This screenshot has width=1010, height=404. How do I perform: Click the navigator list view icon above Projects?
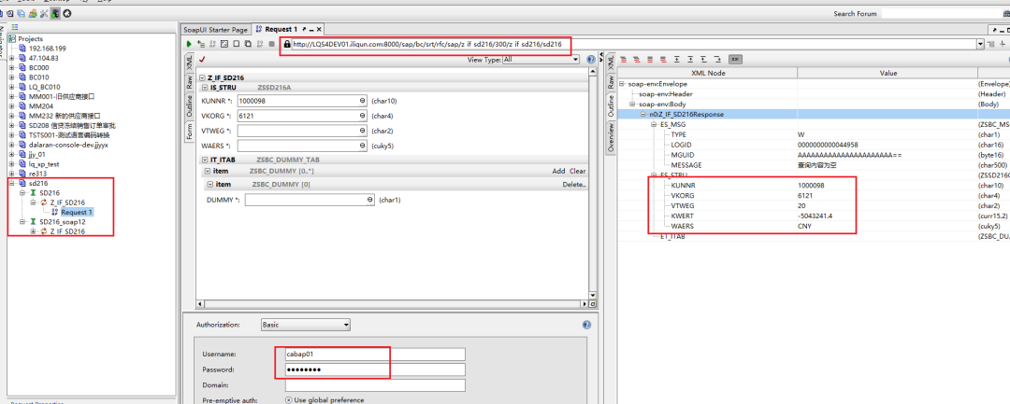click(15, 27)
